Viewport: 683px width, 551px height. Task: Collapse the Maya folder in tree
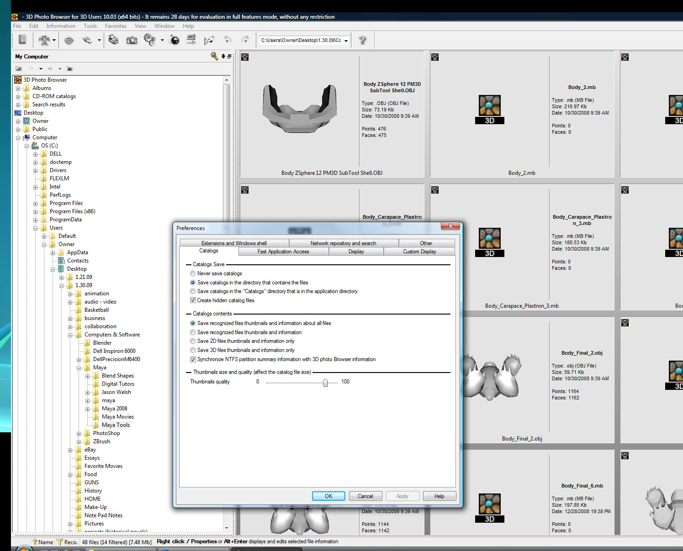(x=79, y=367)
